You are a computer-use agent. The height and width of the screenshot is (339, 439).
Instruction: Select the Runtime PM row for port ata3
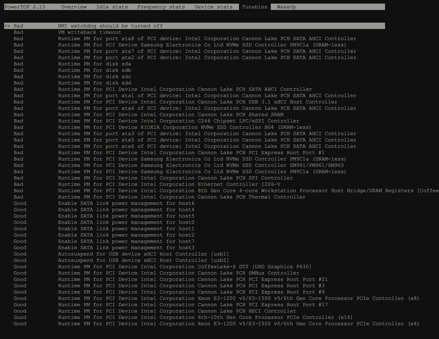click(185, 134)
